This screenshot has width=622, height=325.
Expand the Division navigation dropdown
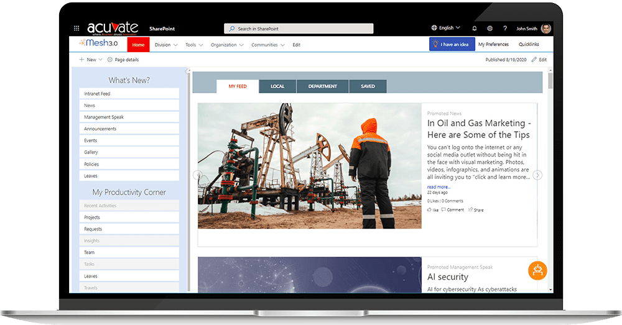pos(166,45)
